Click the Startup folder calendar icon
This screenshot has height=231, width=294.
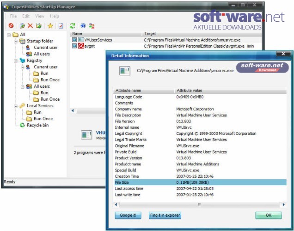[22, 41]
